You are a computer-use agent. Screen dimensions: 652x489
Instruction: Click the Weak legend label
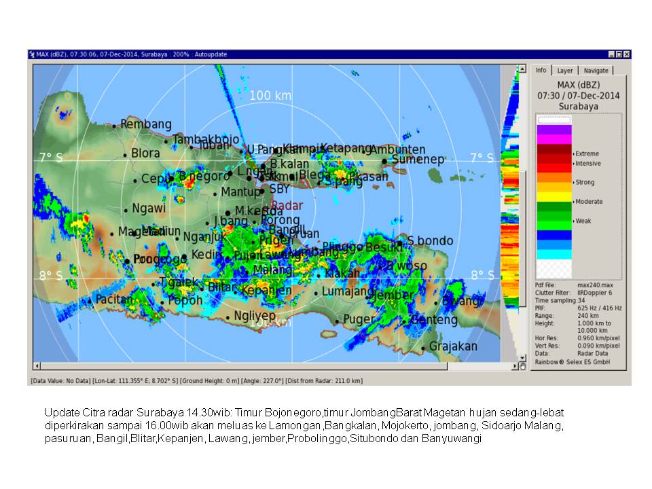coord(583,221)
